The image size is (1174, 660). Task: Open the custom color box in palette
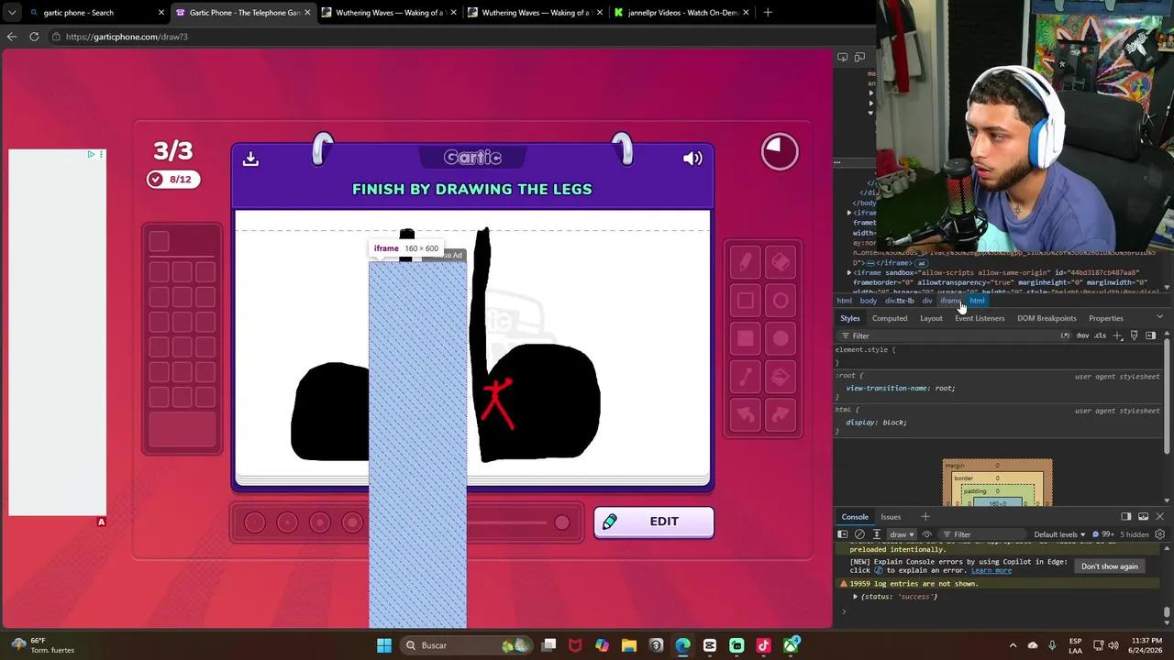point(182,429)
